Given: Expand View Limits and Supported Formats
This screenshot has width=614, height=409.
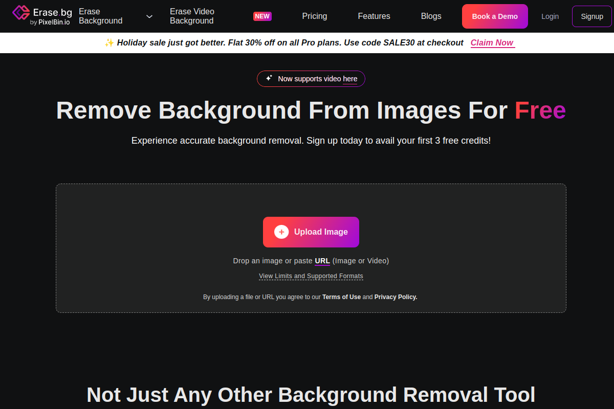Looking at the screenshot, I should [311, 276].
